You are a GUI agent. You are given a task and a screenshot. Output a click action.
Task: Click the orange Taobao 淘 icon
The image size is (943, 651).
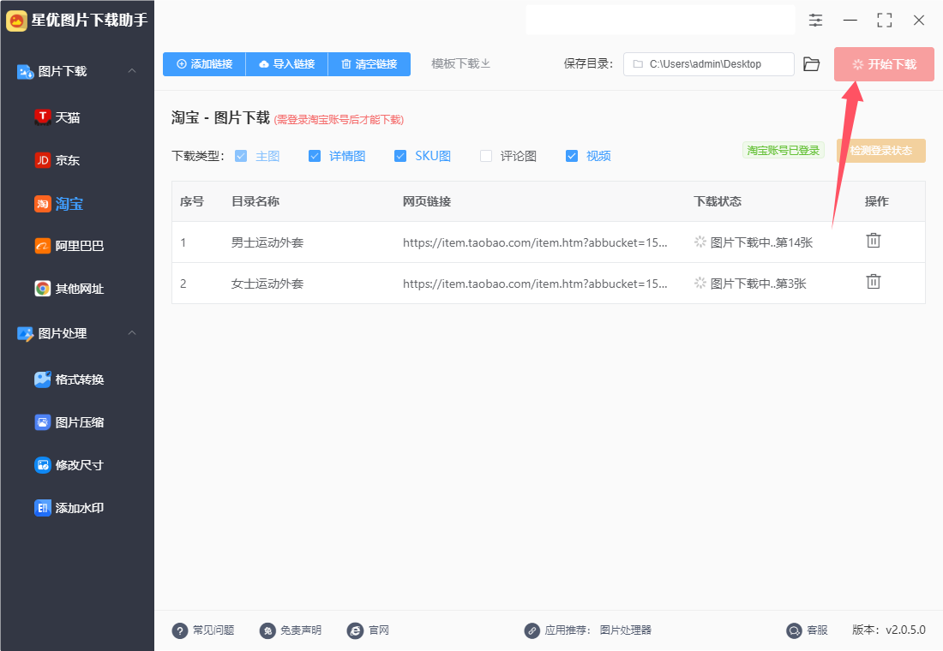[42, 204]
